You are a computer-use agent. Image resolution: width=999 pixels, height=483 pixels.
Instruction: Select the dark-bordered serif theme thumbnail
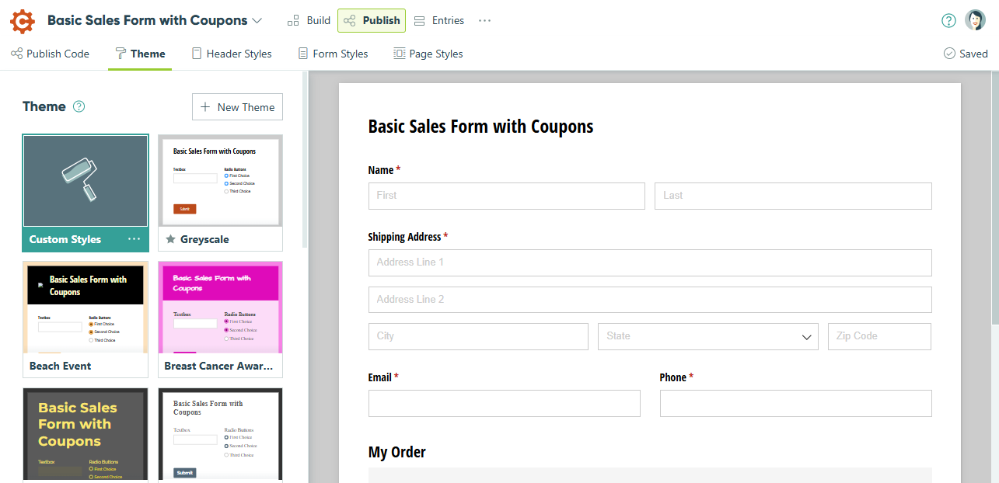(x=220, y=435)
